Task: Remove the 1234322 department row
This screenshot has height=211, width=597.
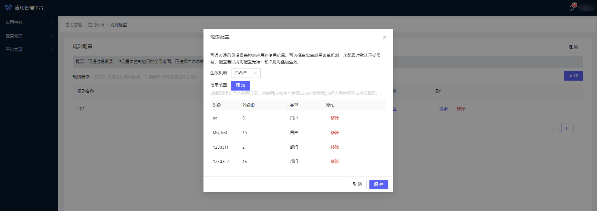Action: (x=335, y=162)
